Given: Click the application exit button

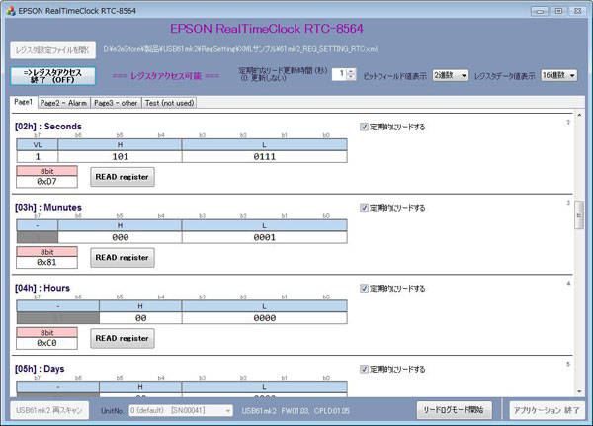Looking at the screenshot, I should (x=547, y=410).
